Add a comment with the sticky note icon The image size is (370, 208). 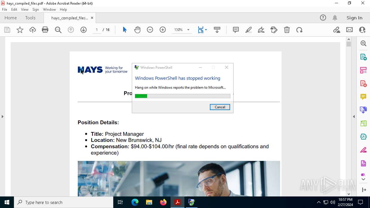pyautogui.click(x=236, y=30)
